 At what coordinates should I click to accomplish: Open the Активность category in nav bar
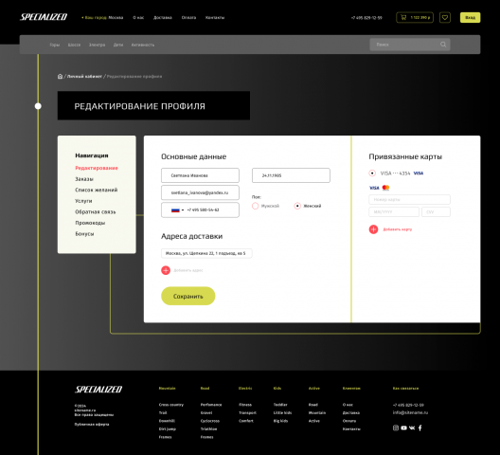[x=143, y=45]
